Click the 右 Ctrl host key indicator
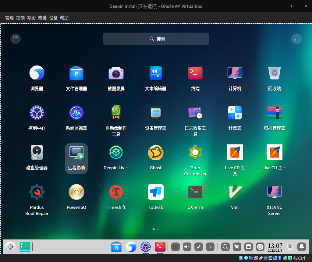Image resolution: width=312 pixels, height=262 pixels. coord(299,258)
